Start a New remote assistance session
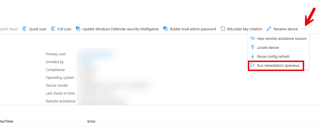The image size is (319, 133). (x=282, y=38)
